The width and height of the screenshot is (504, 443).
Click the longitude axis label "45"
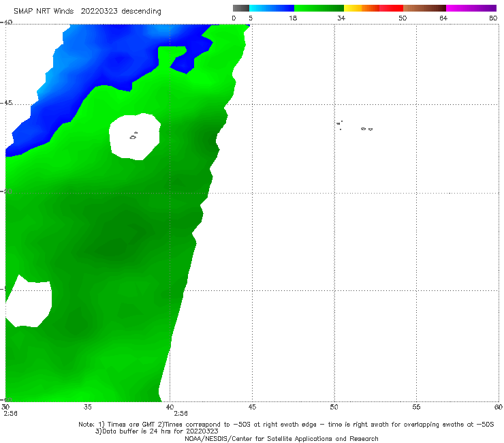pyautogui.click(x=252, y=408)
